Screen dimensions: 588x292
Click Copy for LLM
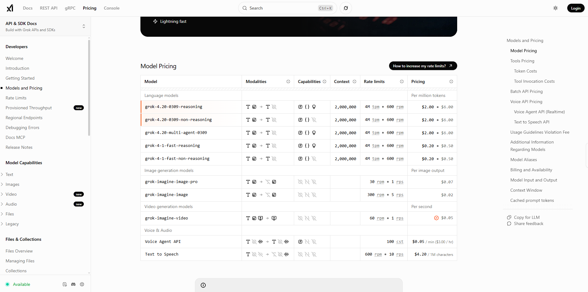pos(523,217)
